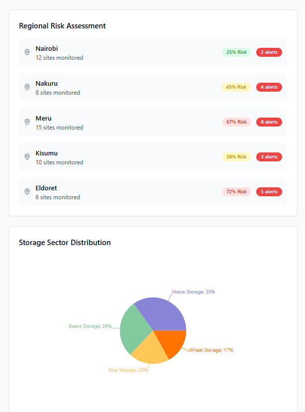Click the location pin icon beside Nakuru
Screen dimensions: 305x412
coord(27,87)
